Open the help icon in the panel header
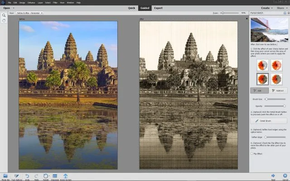 point(289,13)
